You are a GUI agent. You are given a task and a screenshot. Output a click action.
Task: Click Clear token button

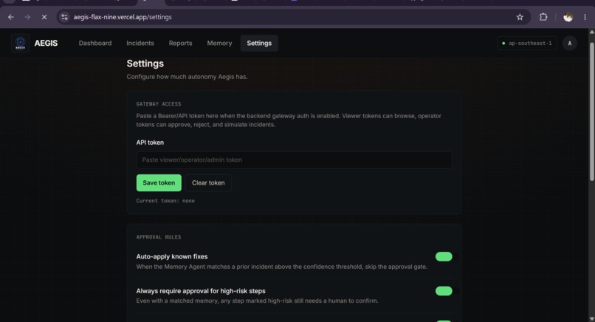(208, 182)
